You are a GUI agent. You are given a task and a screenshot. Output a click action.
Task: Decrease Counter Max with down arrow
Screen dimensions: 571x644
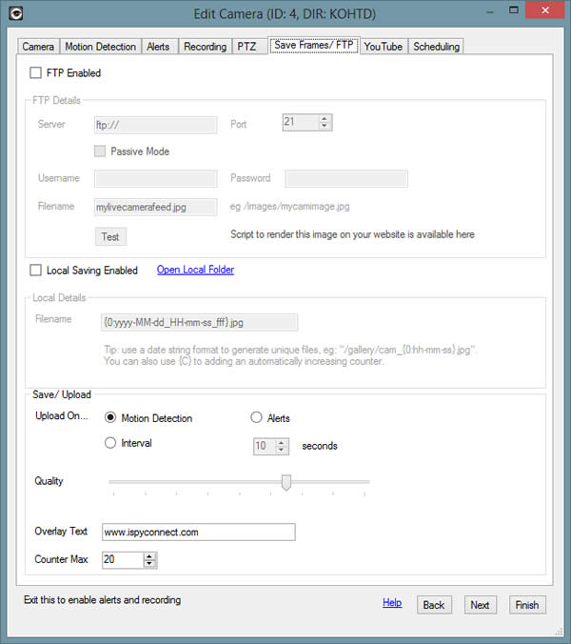click(149, 564)
